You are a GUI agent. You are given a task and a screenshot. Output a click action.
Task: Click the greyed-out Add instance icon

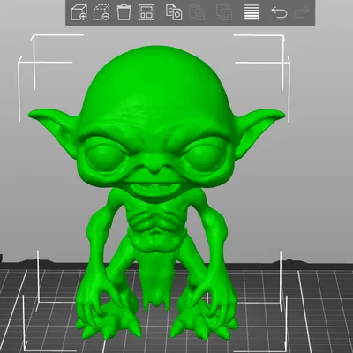[224, 12]
